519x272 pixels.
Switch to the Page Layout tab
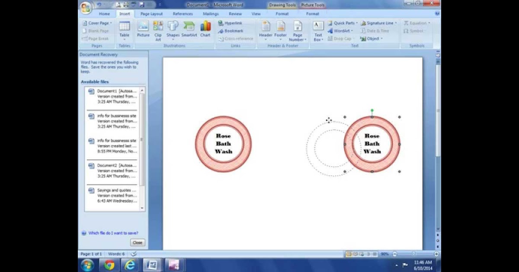tap(151, 14)
